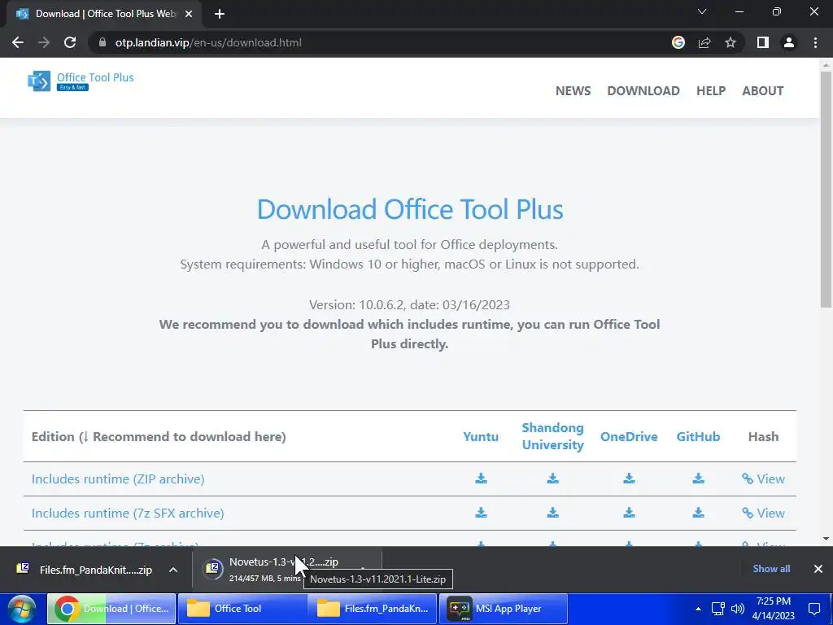Select the Download Office Tool Plus tab

(x=103, y=15)
